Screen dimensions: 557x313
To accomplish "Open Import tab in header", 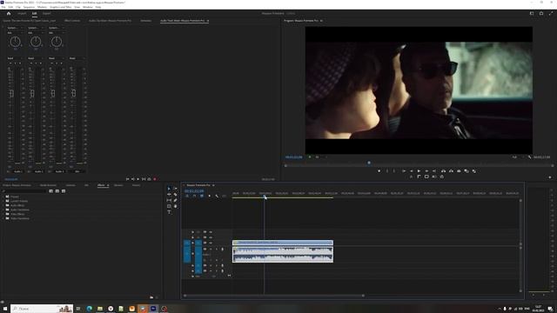I will tap(22, 14).
